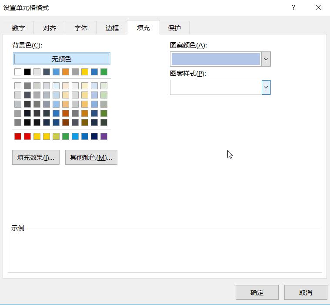
Task: Pick the white swatch in top color row
Action: (x=18, y=72)
